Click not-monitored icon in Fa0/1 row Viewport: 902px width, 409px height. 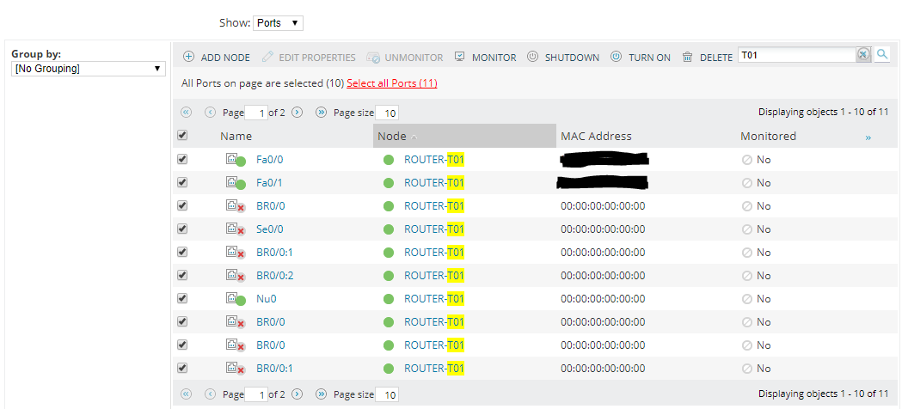(x=747, y=183)
